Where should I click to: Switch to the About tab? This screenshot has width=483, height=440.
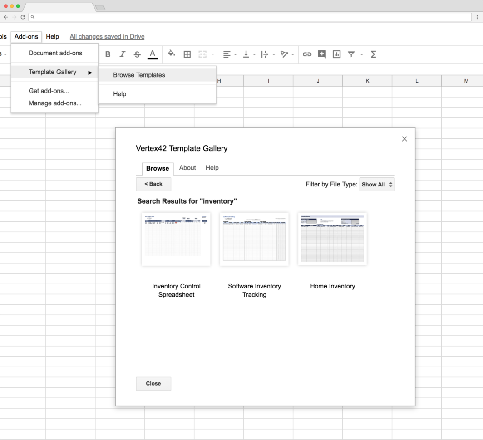pyautogui.click(x=187, y=168)
